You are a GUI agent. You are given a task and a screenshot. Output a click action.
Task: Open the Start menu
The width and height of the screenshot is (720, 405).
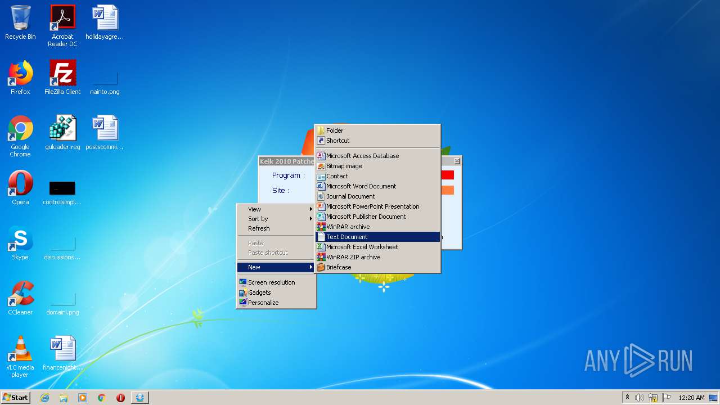click(x=15, y=398)
